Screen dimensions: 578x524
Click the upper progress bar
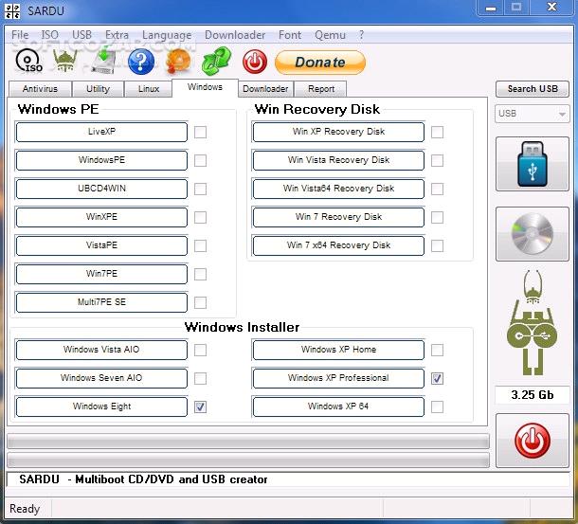248,441
